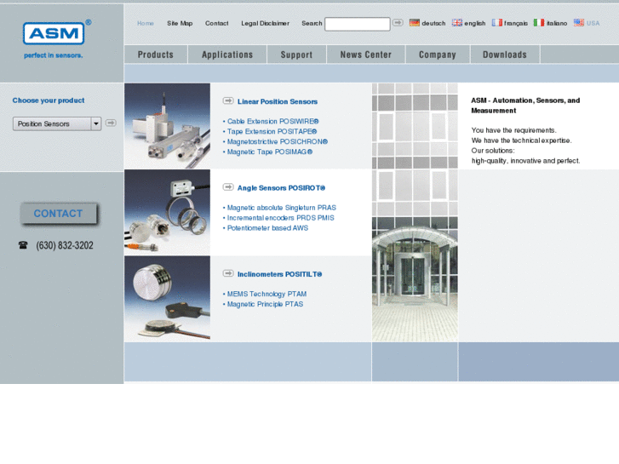Click in the Search text field
619x464 pixels.
pyautogui.click(x=358, y=24)
